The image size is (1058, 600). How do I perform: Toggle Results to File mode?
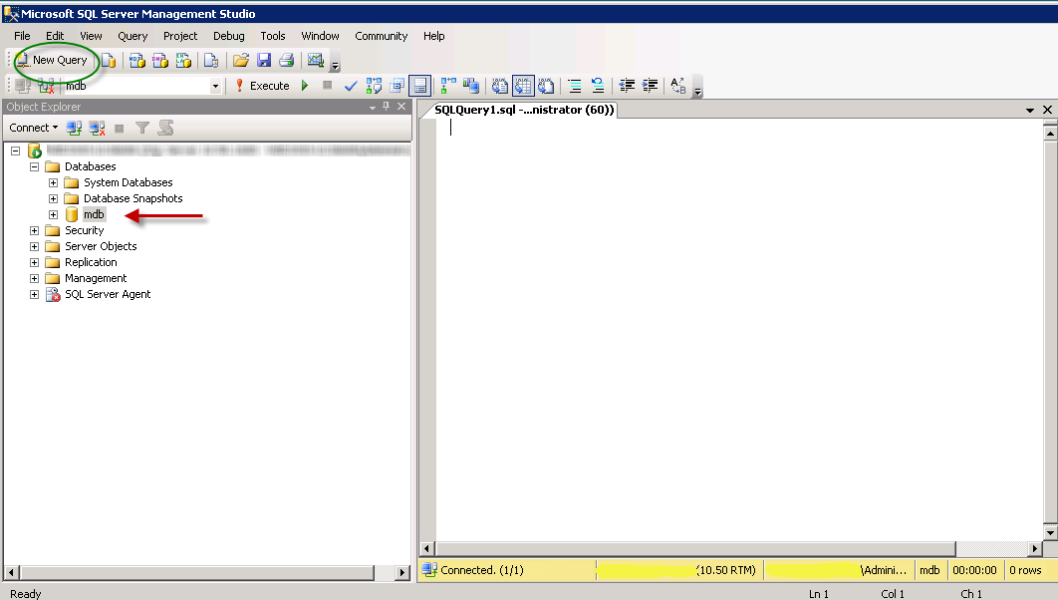coord(545,86)
